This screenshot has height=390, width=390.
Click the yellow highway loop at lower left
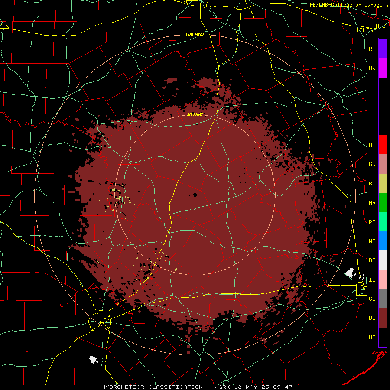(100, 320)
